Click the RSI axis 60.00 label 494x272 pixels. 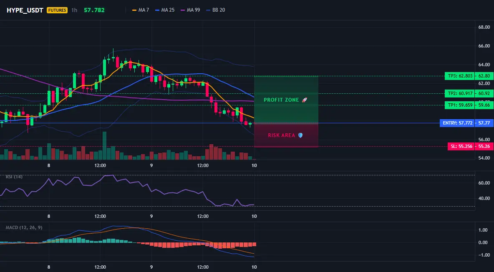click(484, 183)
